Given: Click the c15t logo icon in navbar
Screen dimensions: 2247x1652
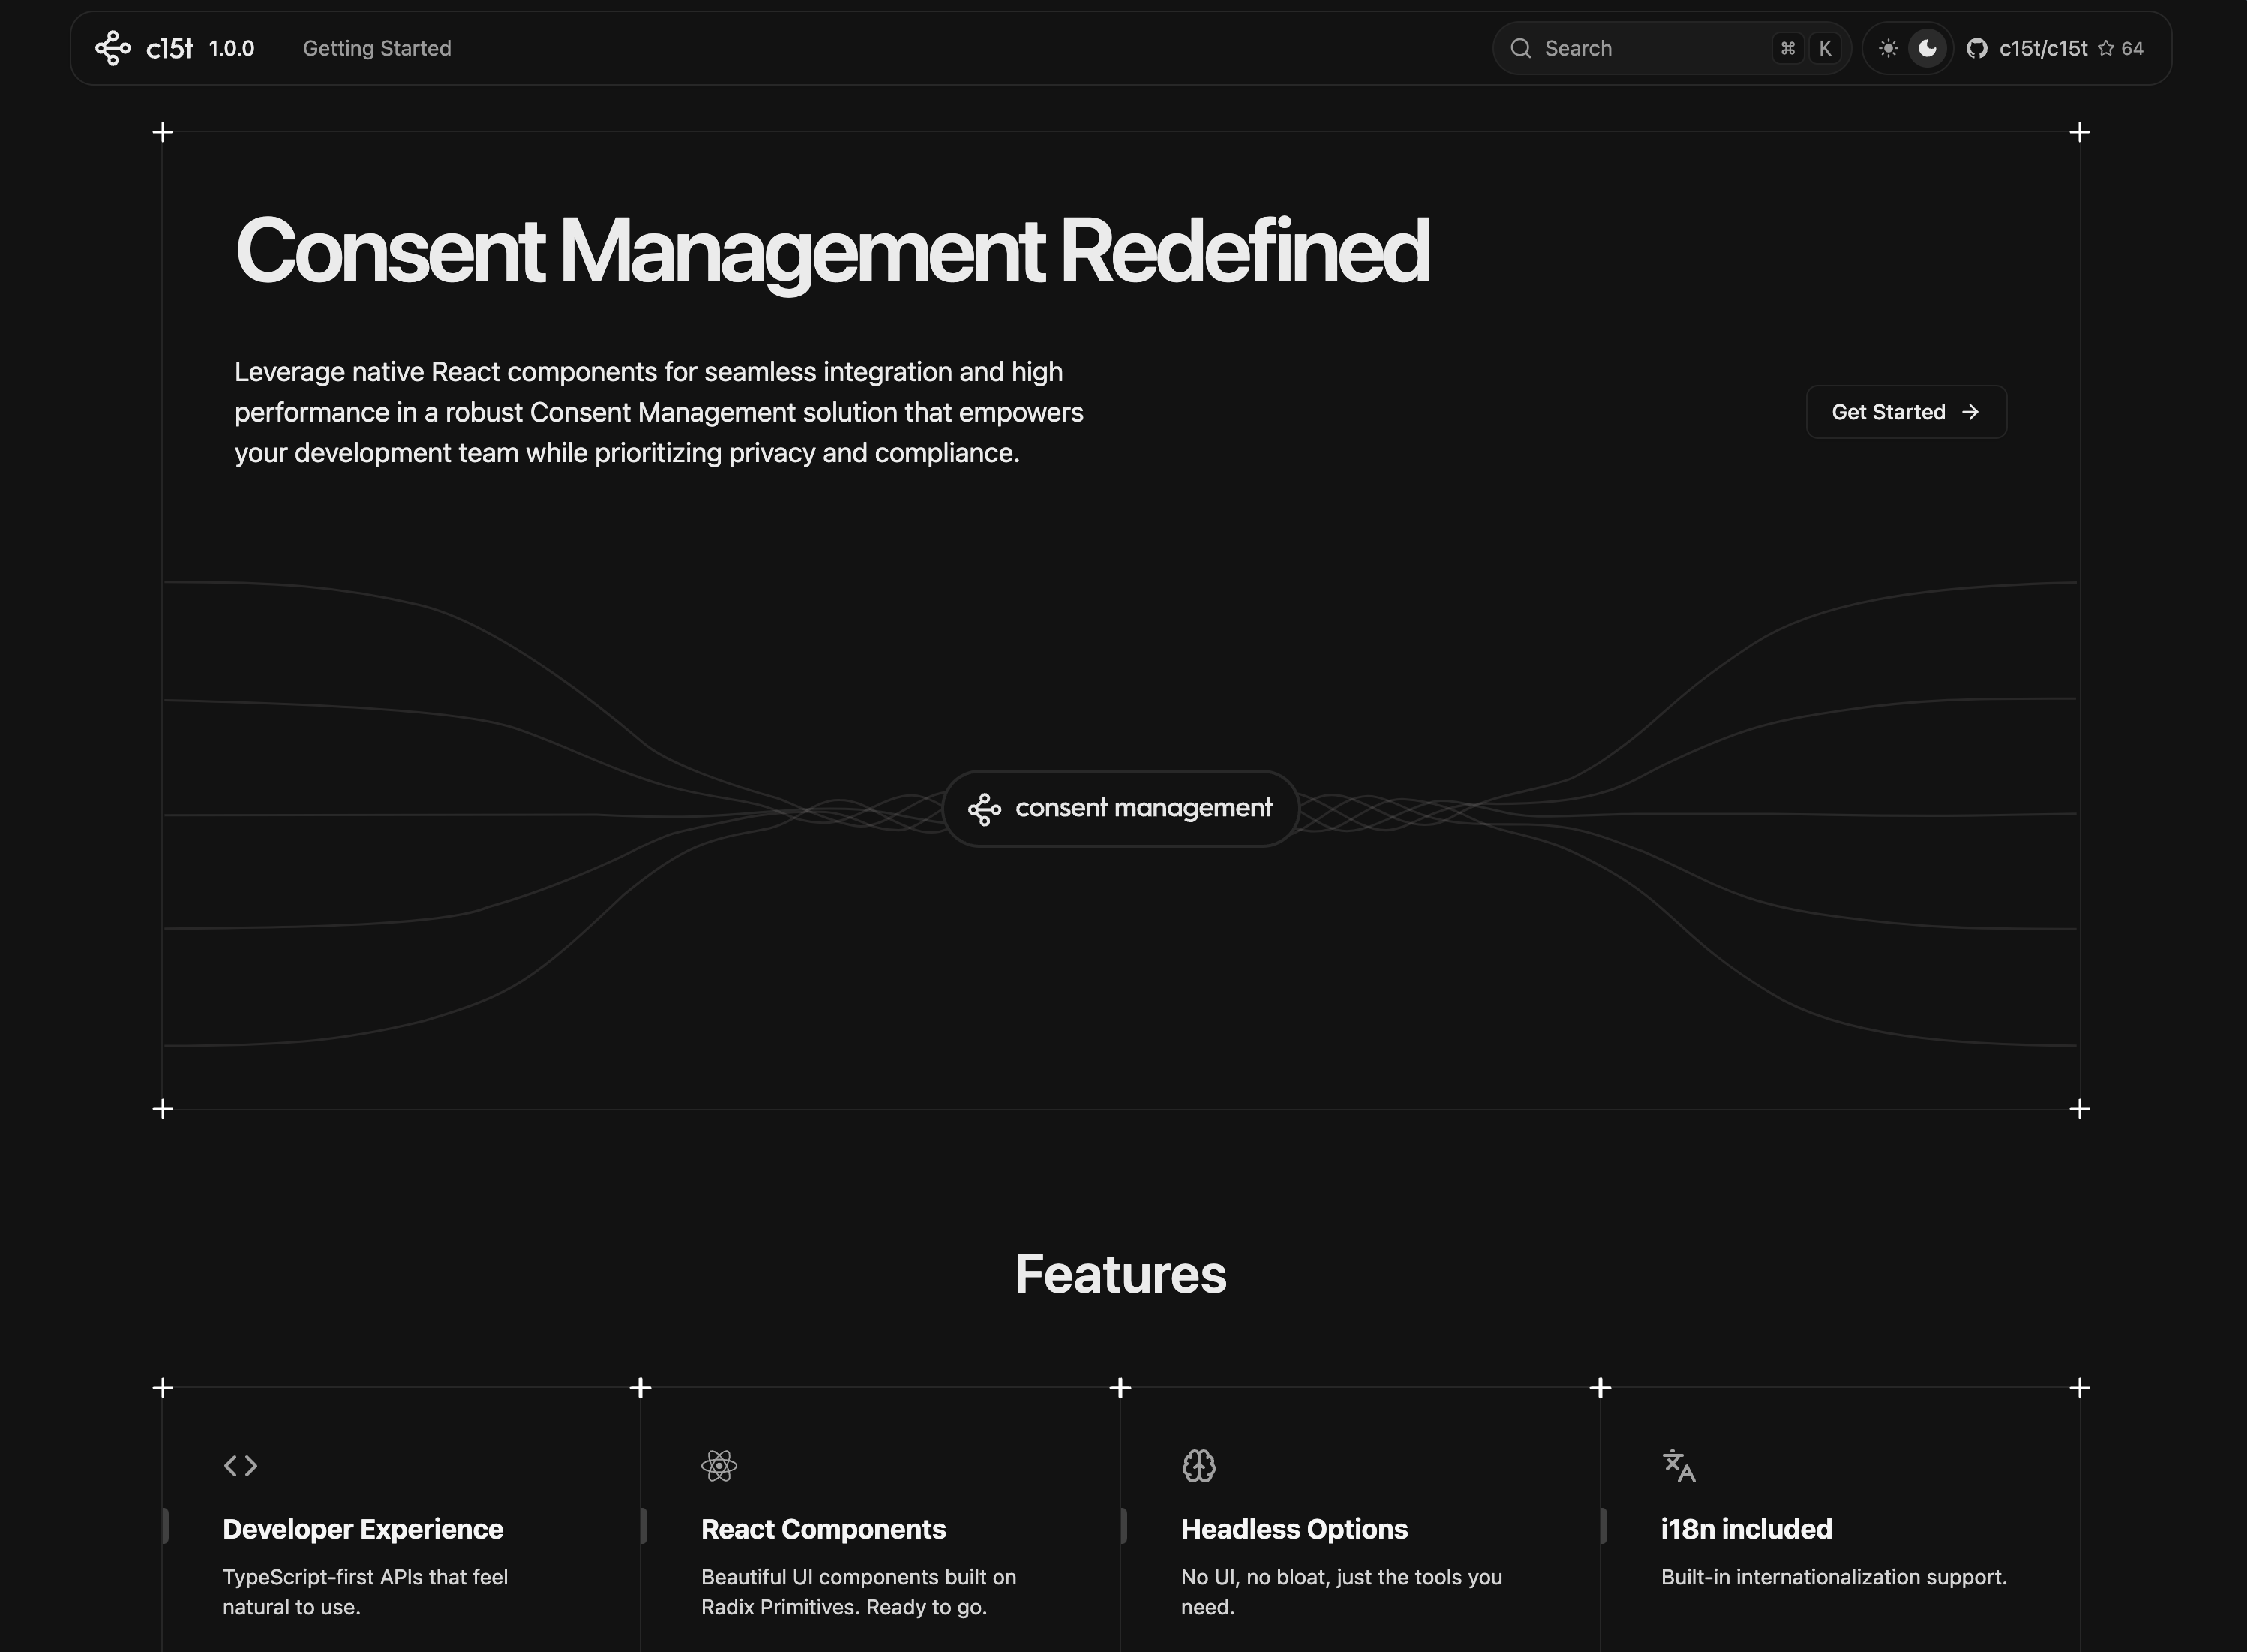Looking at the screenshot, I should pos(113,48).
